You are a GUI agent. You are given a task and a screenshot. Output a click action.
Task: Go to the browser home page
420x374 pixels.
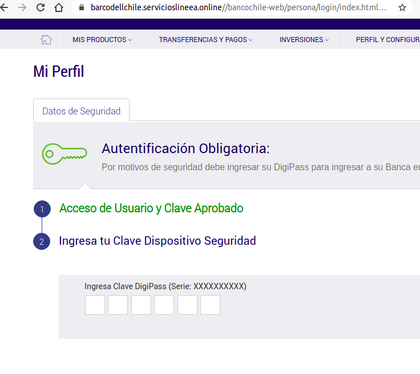pyautogui.click(x=58, y=8)
